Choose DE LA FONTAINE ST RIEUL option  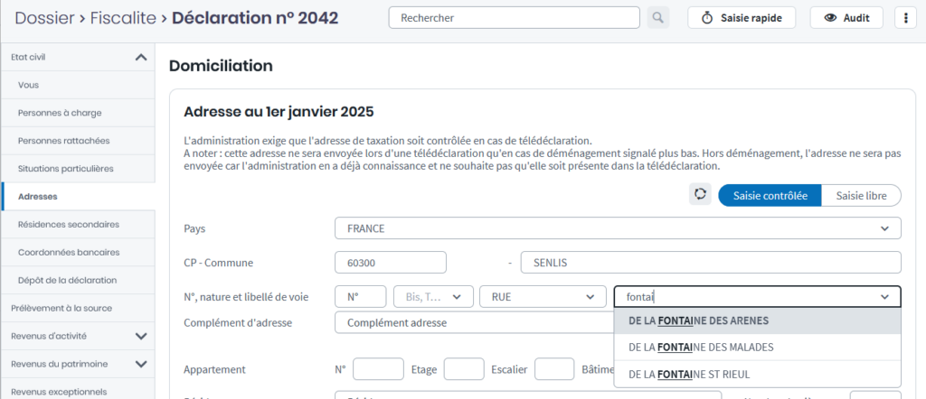coord(688,374)
